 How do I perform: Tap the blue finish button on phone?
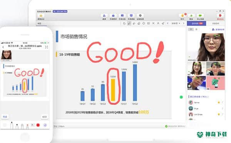[x=5, y=117]
